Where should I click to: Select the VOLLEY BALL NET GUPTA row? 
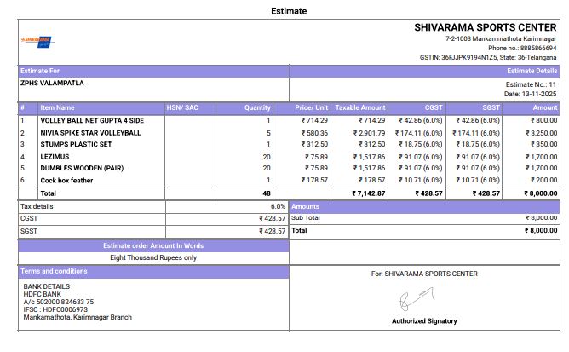[x=92, y=121]
